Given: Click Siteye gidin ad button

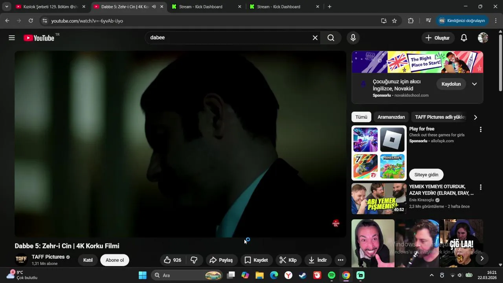Looking at the screenshot, I should point(426,175).
